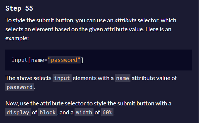Viewport: 199px width, 123px height.
Task: Click the inline code "60%"
Action: coord(107,112)
